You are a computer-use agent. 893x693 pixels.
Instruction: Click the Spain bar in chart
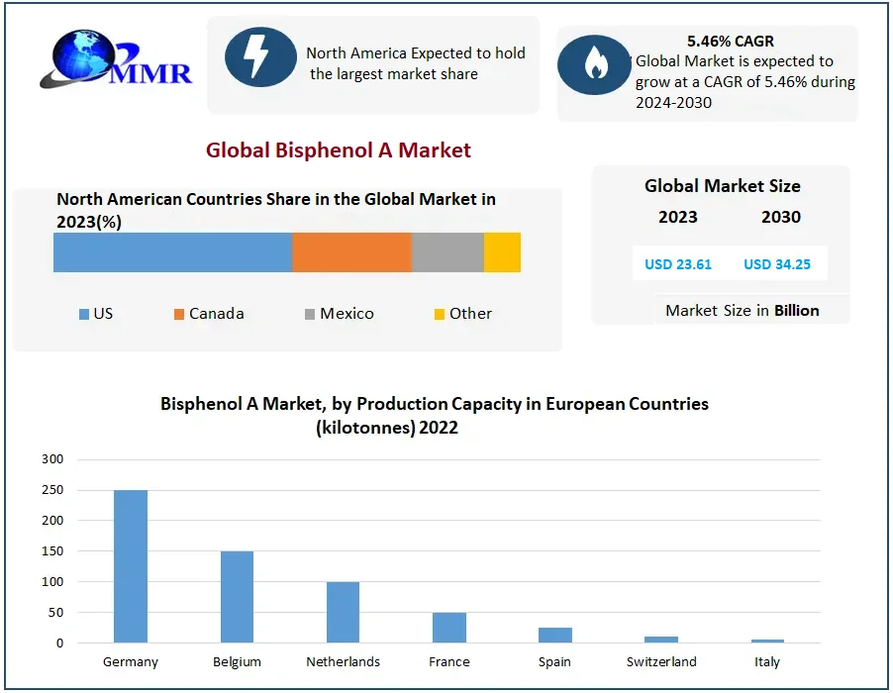(x=555, y=635)
